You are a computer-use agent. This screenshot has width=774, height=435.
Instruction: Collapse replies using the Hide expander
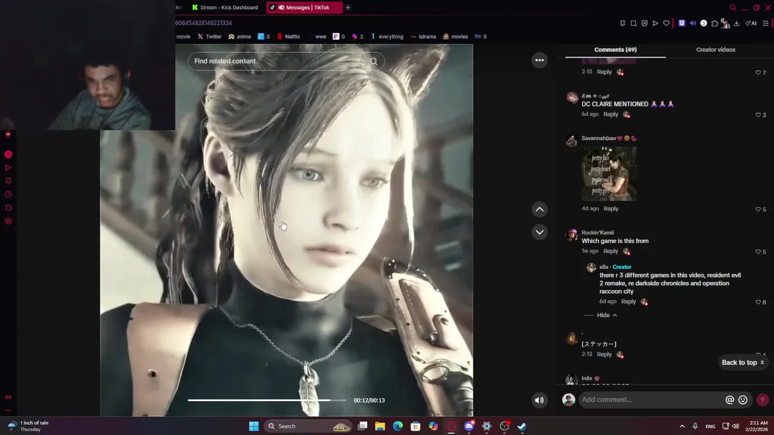coord(607,315)
